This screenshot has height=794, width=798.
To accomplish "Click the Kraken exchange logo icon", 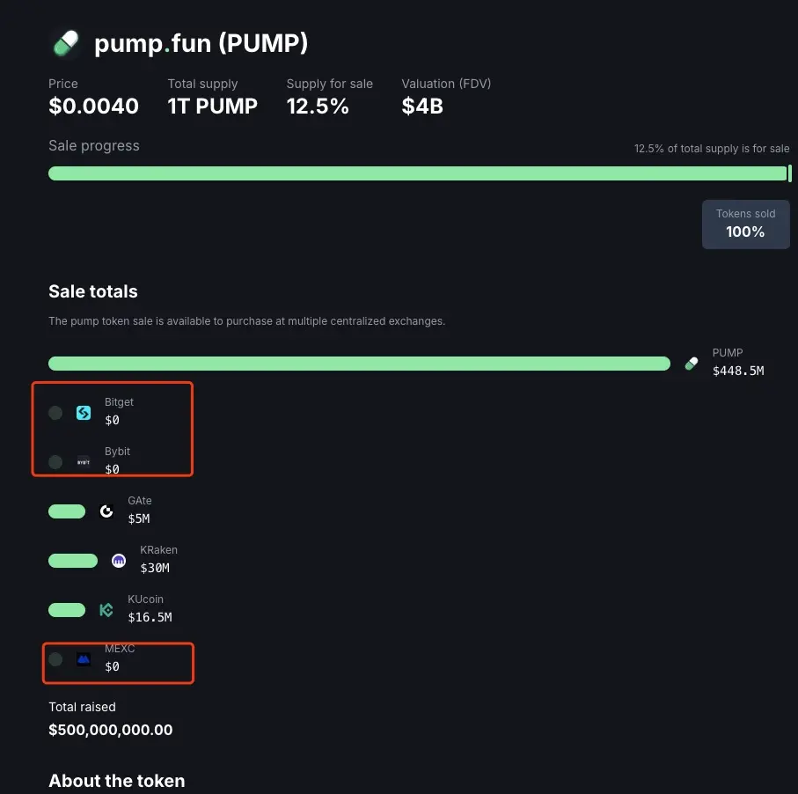I will (119, 561).
